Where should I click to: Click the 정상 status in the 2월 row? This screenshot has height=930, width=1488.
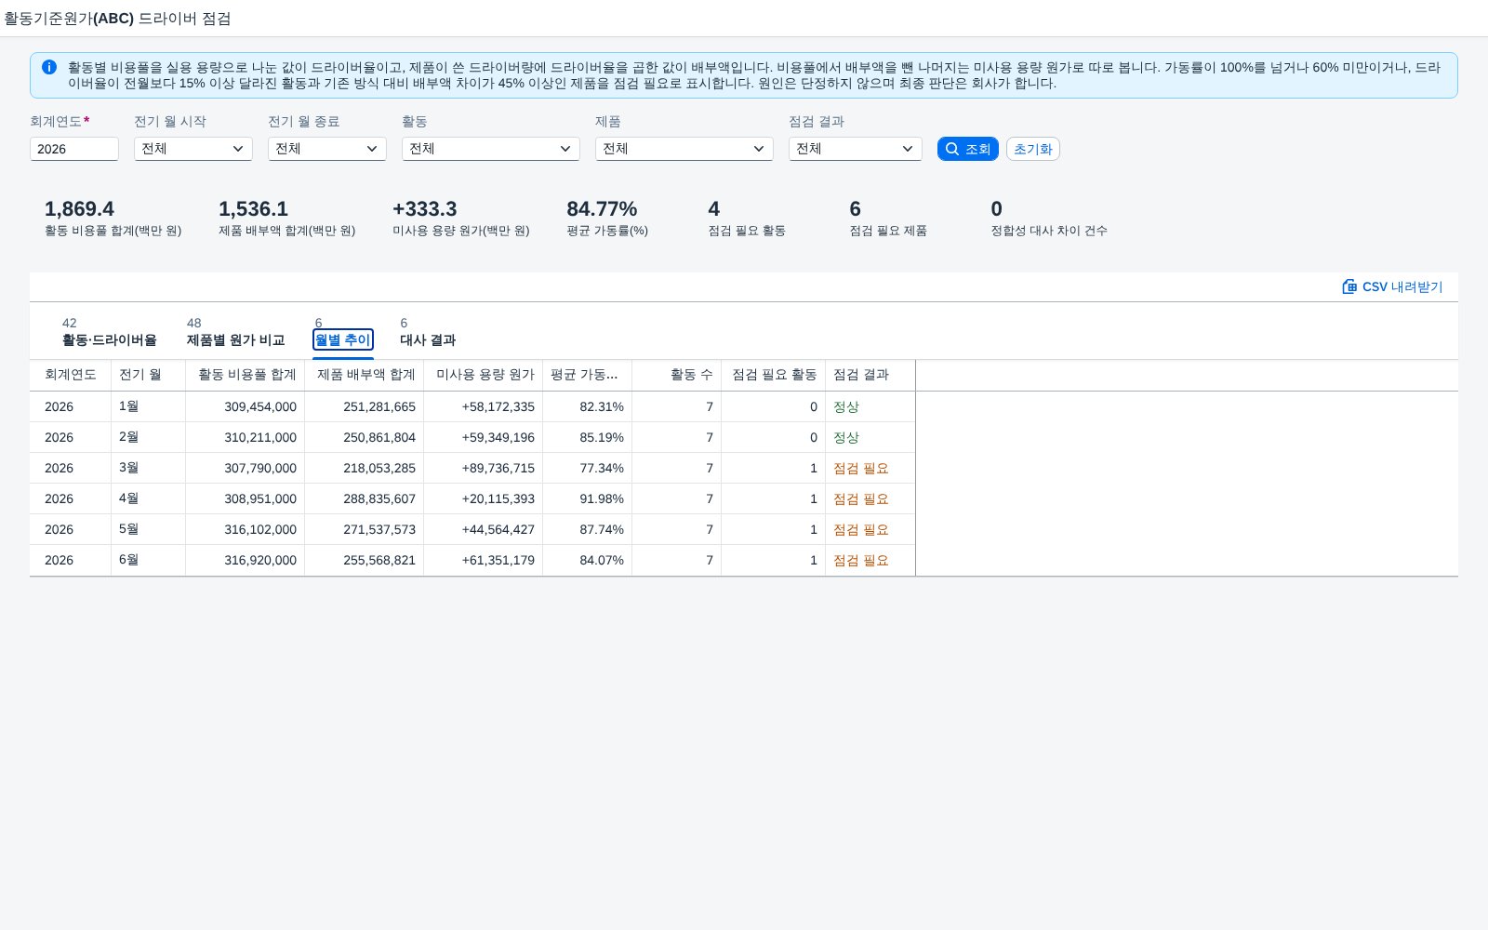[846, 437]
